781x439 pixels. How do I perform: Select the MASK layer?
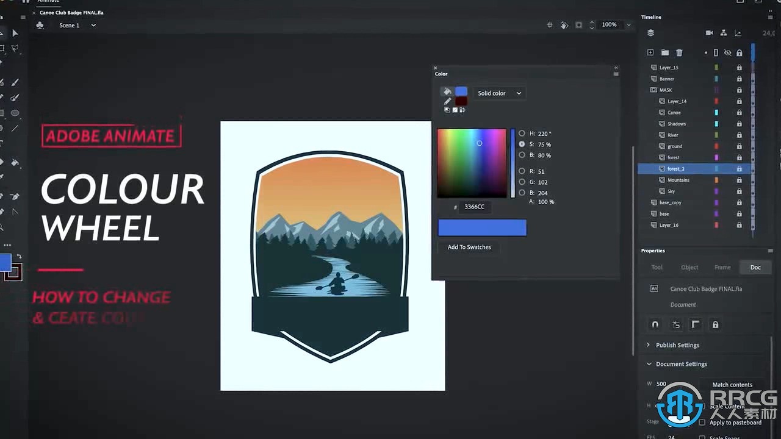tap(694, 90)
